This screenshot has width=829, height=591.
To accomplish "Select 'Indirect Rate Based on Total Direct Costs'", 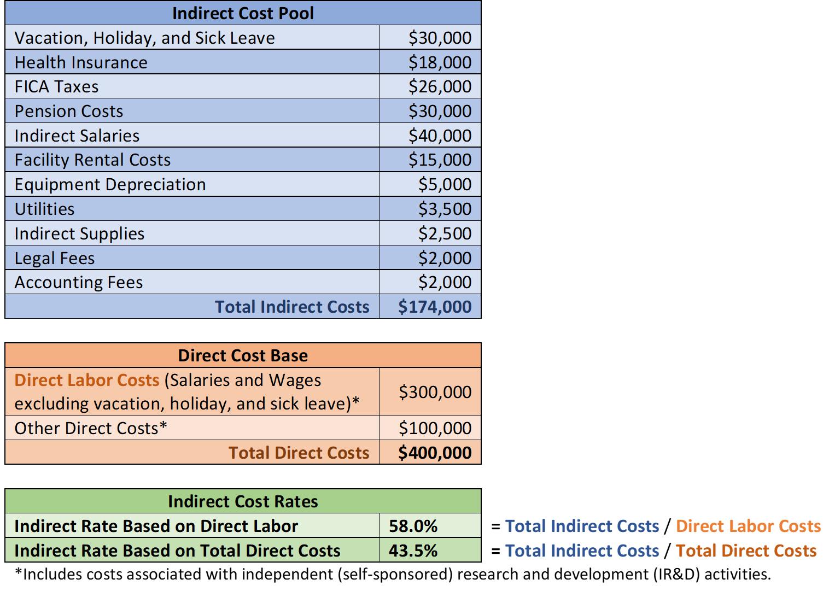I will pos(192,550).
